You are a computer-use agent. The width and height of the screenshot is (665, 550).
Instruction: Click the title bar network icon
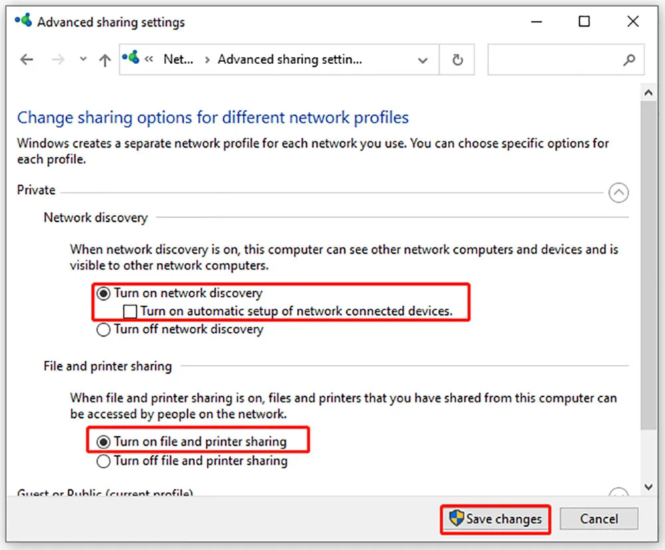pyautogui.click(x=24, y=21)
